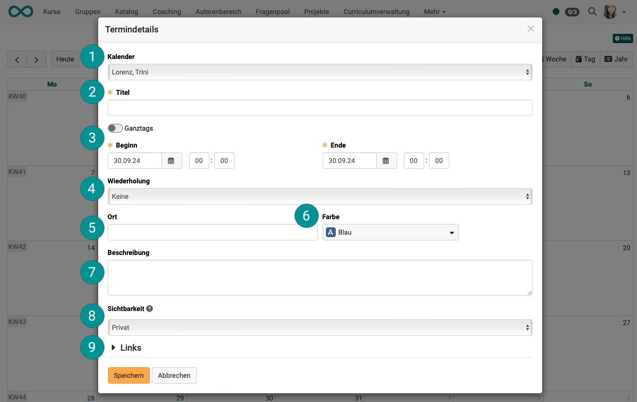The image size is (637, 402).
Task: Click the green online status indicator
Action: pos(556,12)
